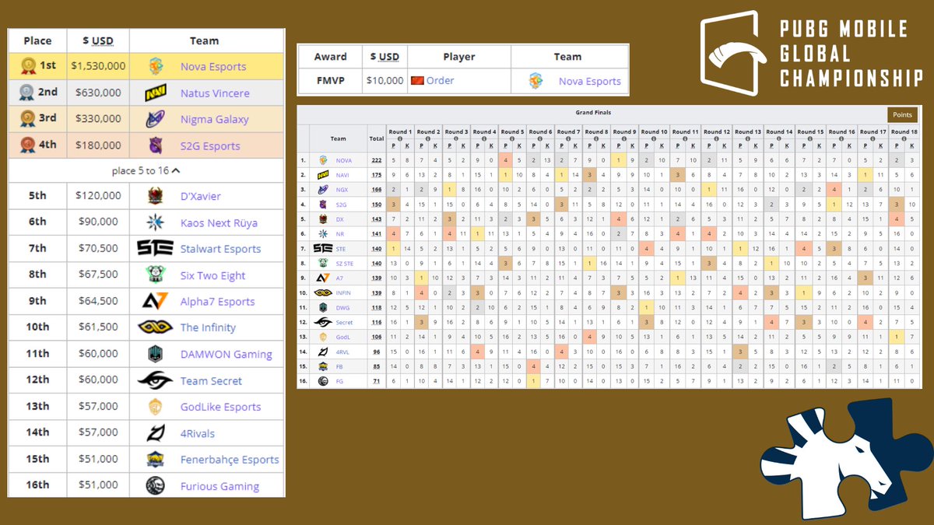Click the D'Xavier logo in prize table

[156, 196]
